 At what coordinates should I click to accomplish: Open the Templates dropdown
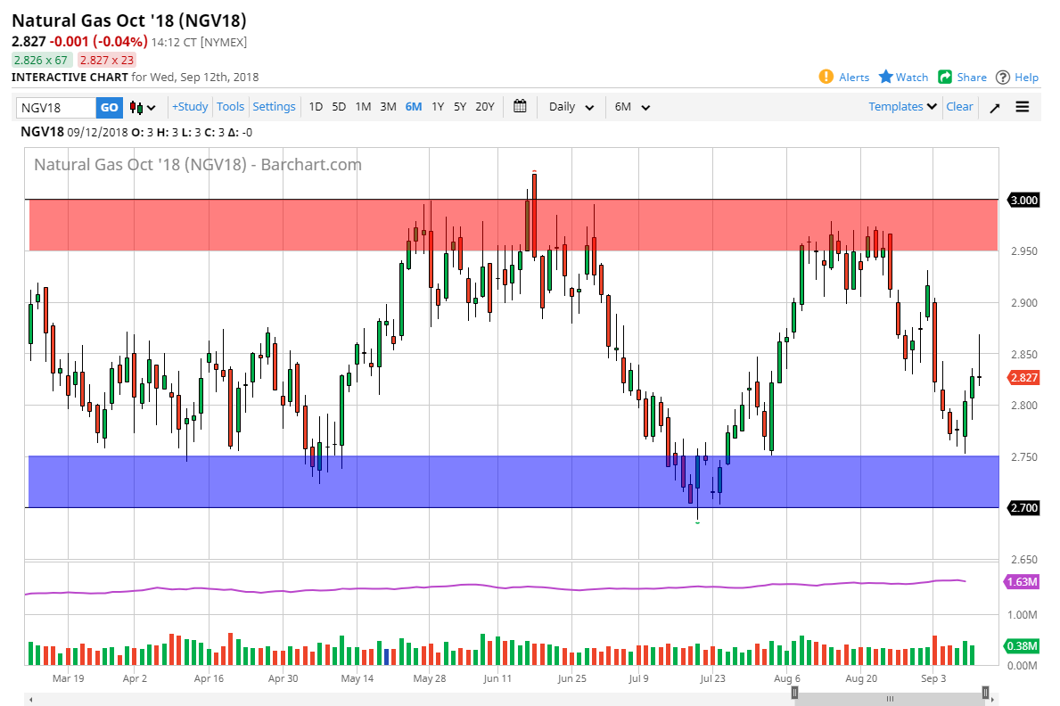[x=902, y=106]
